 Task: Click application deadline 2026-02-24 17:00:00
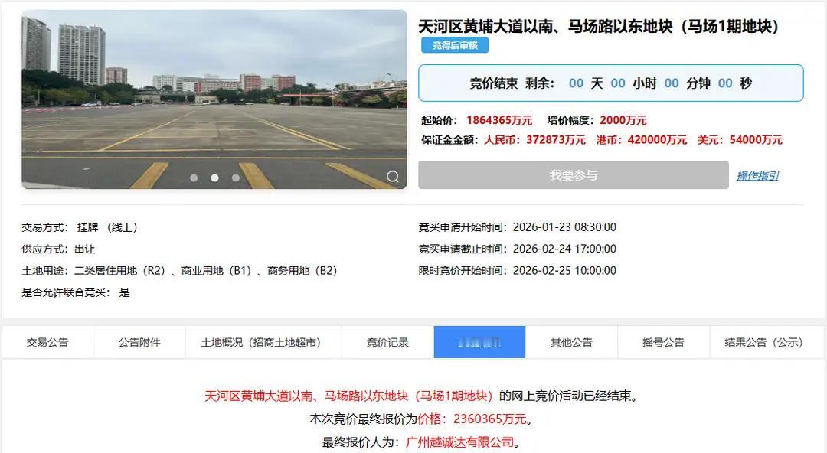tap(564, 249)
